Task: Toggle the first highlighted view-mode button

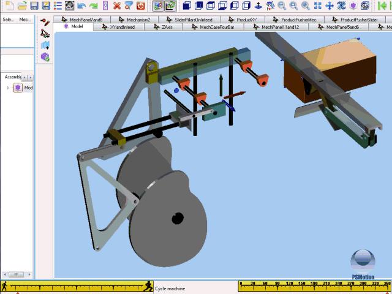Action: click(x=157, y=6)
